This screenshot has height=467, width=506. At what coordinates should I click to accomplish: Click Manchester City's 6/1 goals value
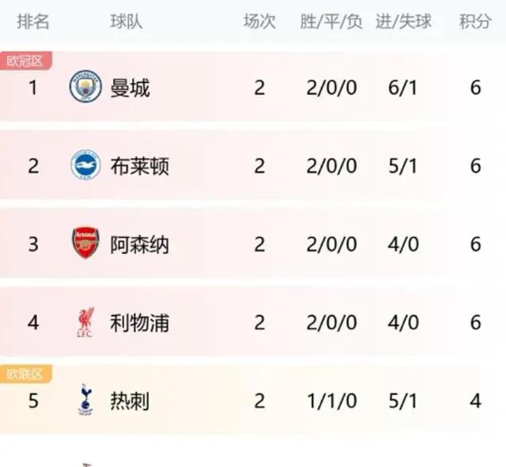(x=402, y=88)
